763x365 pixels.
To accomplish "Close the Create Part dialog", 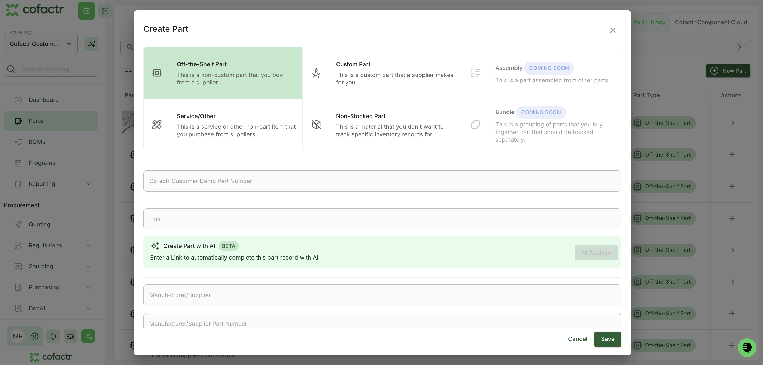I will (x=613, y=30).
